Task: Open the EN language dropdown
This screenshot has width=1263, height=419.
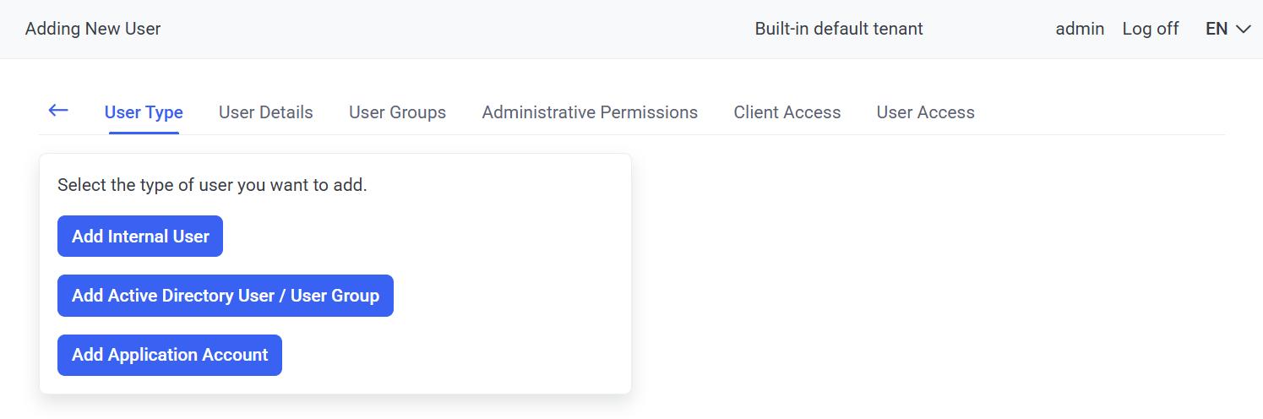Action: [x=1217, y=29]
